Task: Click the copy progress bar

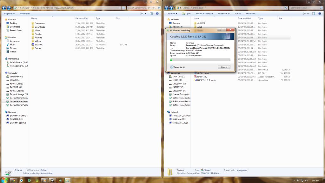Action: pyautogui.click(x=200, y=59)
